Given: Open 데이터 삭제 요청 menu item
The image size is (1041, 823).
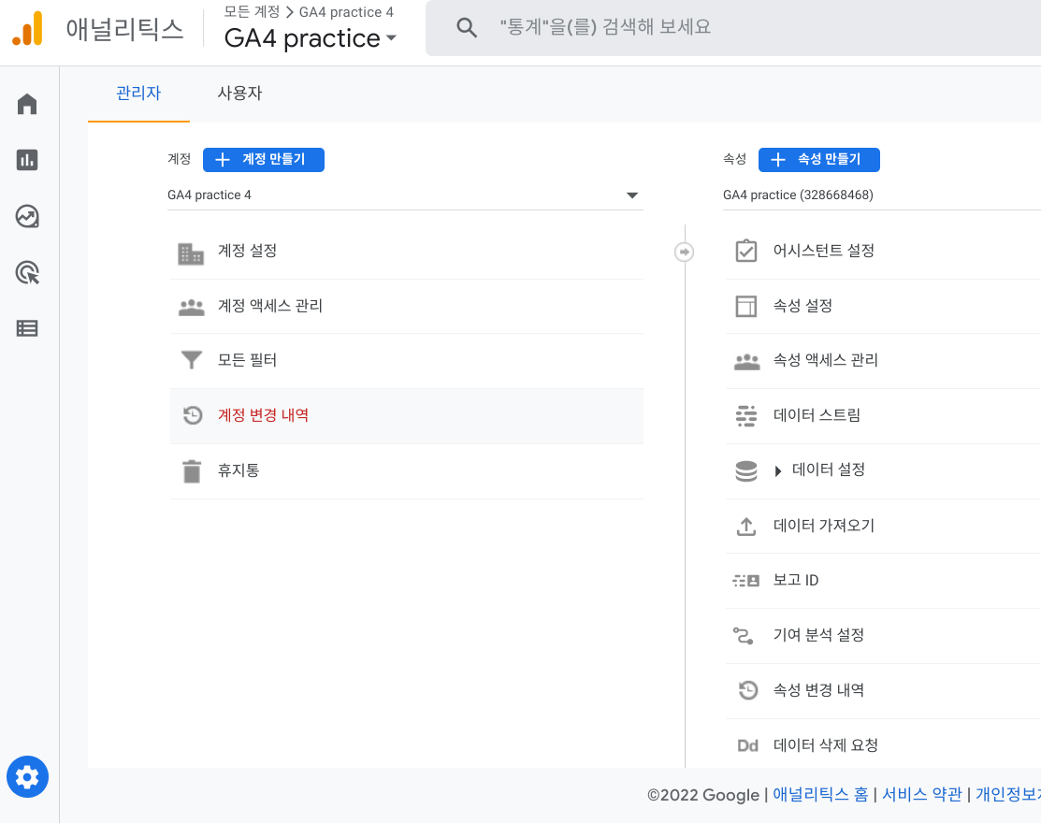Looking at the screenshot, I should [x=883, y=744].
